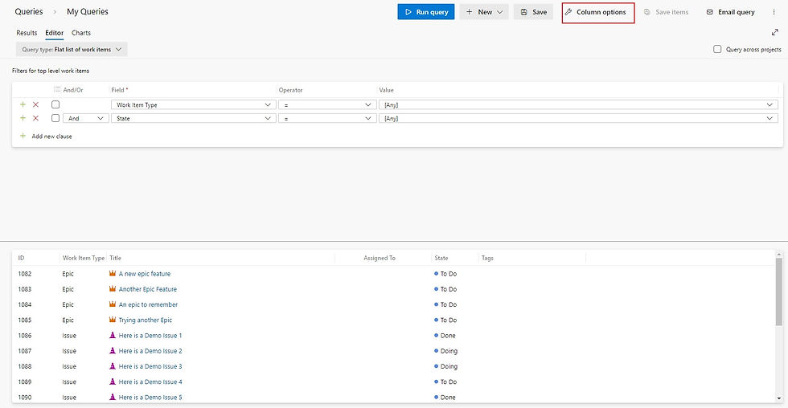Sort by Work Item Type column header

pos(84,258)
